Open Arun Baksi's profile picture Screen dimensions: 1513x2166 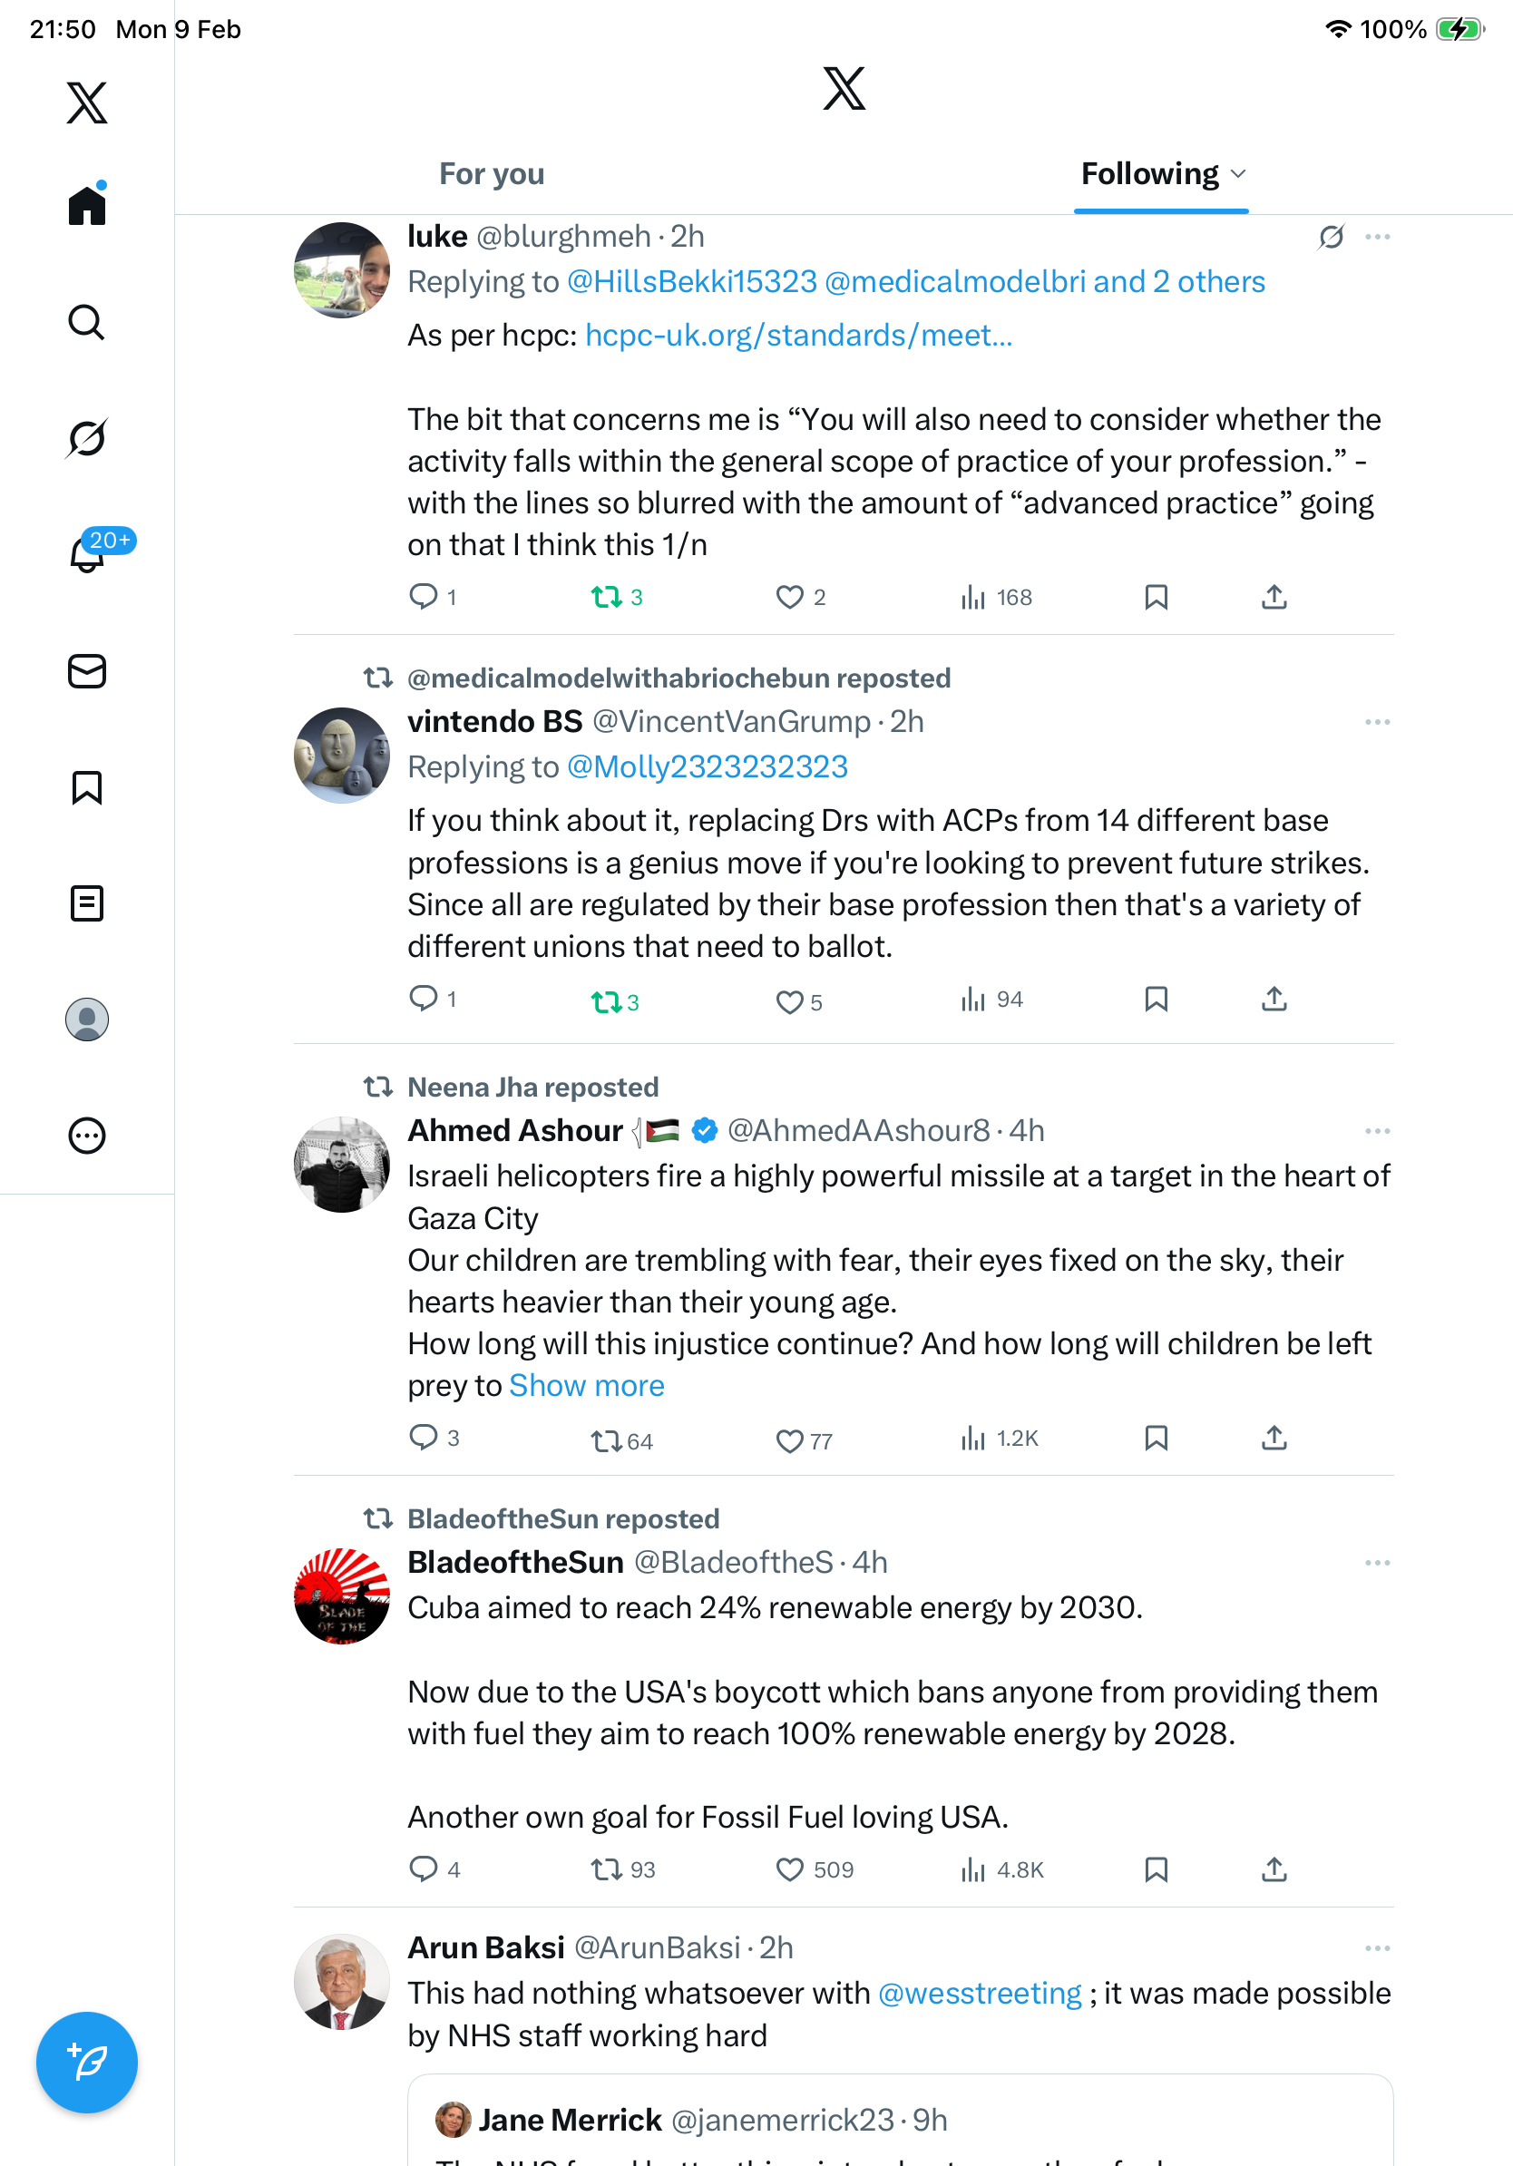pos(341,1981)
